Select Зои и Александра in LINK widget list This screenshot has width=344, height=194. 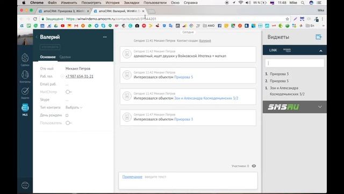pyautogui.click(x=287, y=91)
